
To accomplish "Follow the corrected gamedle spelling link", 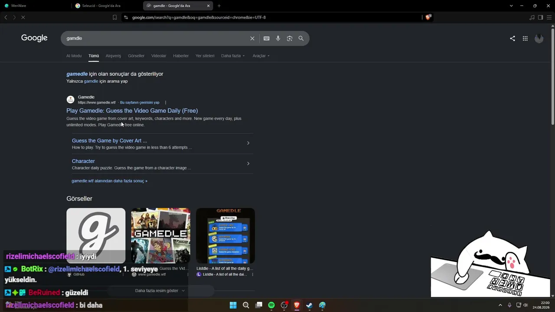I will pos(77,74).
